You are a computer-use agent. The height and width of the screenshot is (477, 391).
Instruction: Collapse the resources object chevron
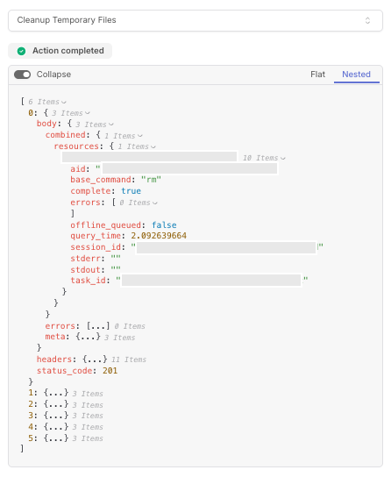coord(153,147)
